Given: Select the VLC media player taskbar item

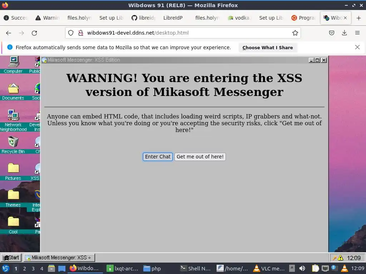Looking at the screenshot, I should tap(269, 269).
